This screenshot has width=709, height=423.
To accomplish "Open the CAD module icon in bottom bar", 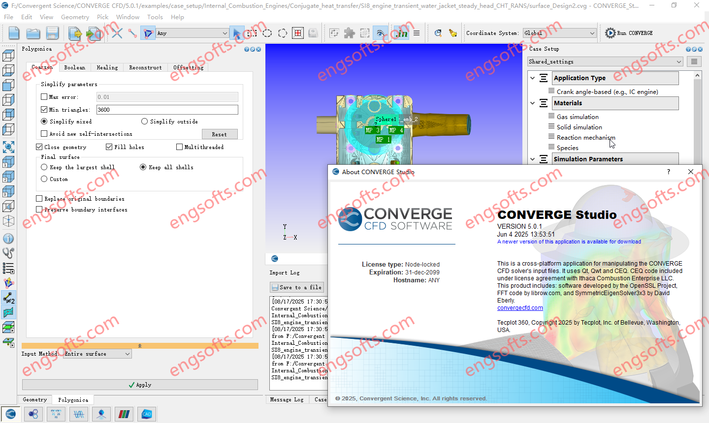I will 147,414.
